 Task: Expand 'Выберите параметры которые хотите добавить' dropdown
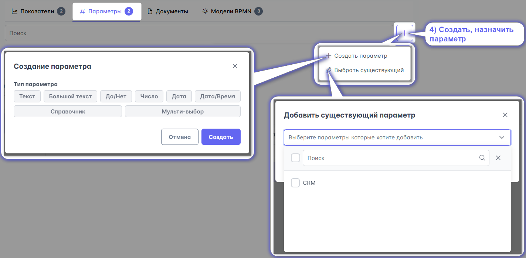397,138
